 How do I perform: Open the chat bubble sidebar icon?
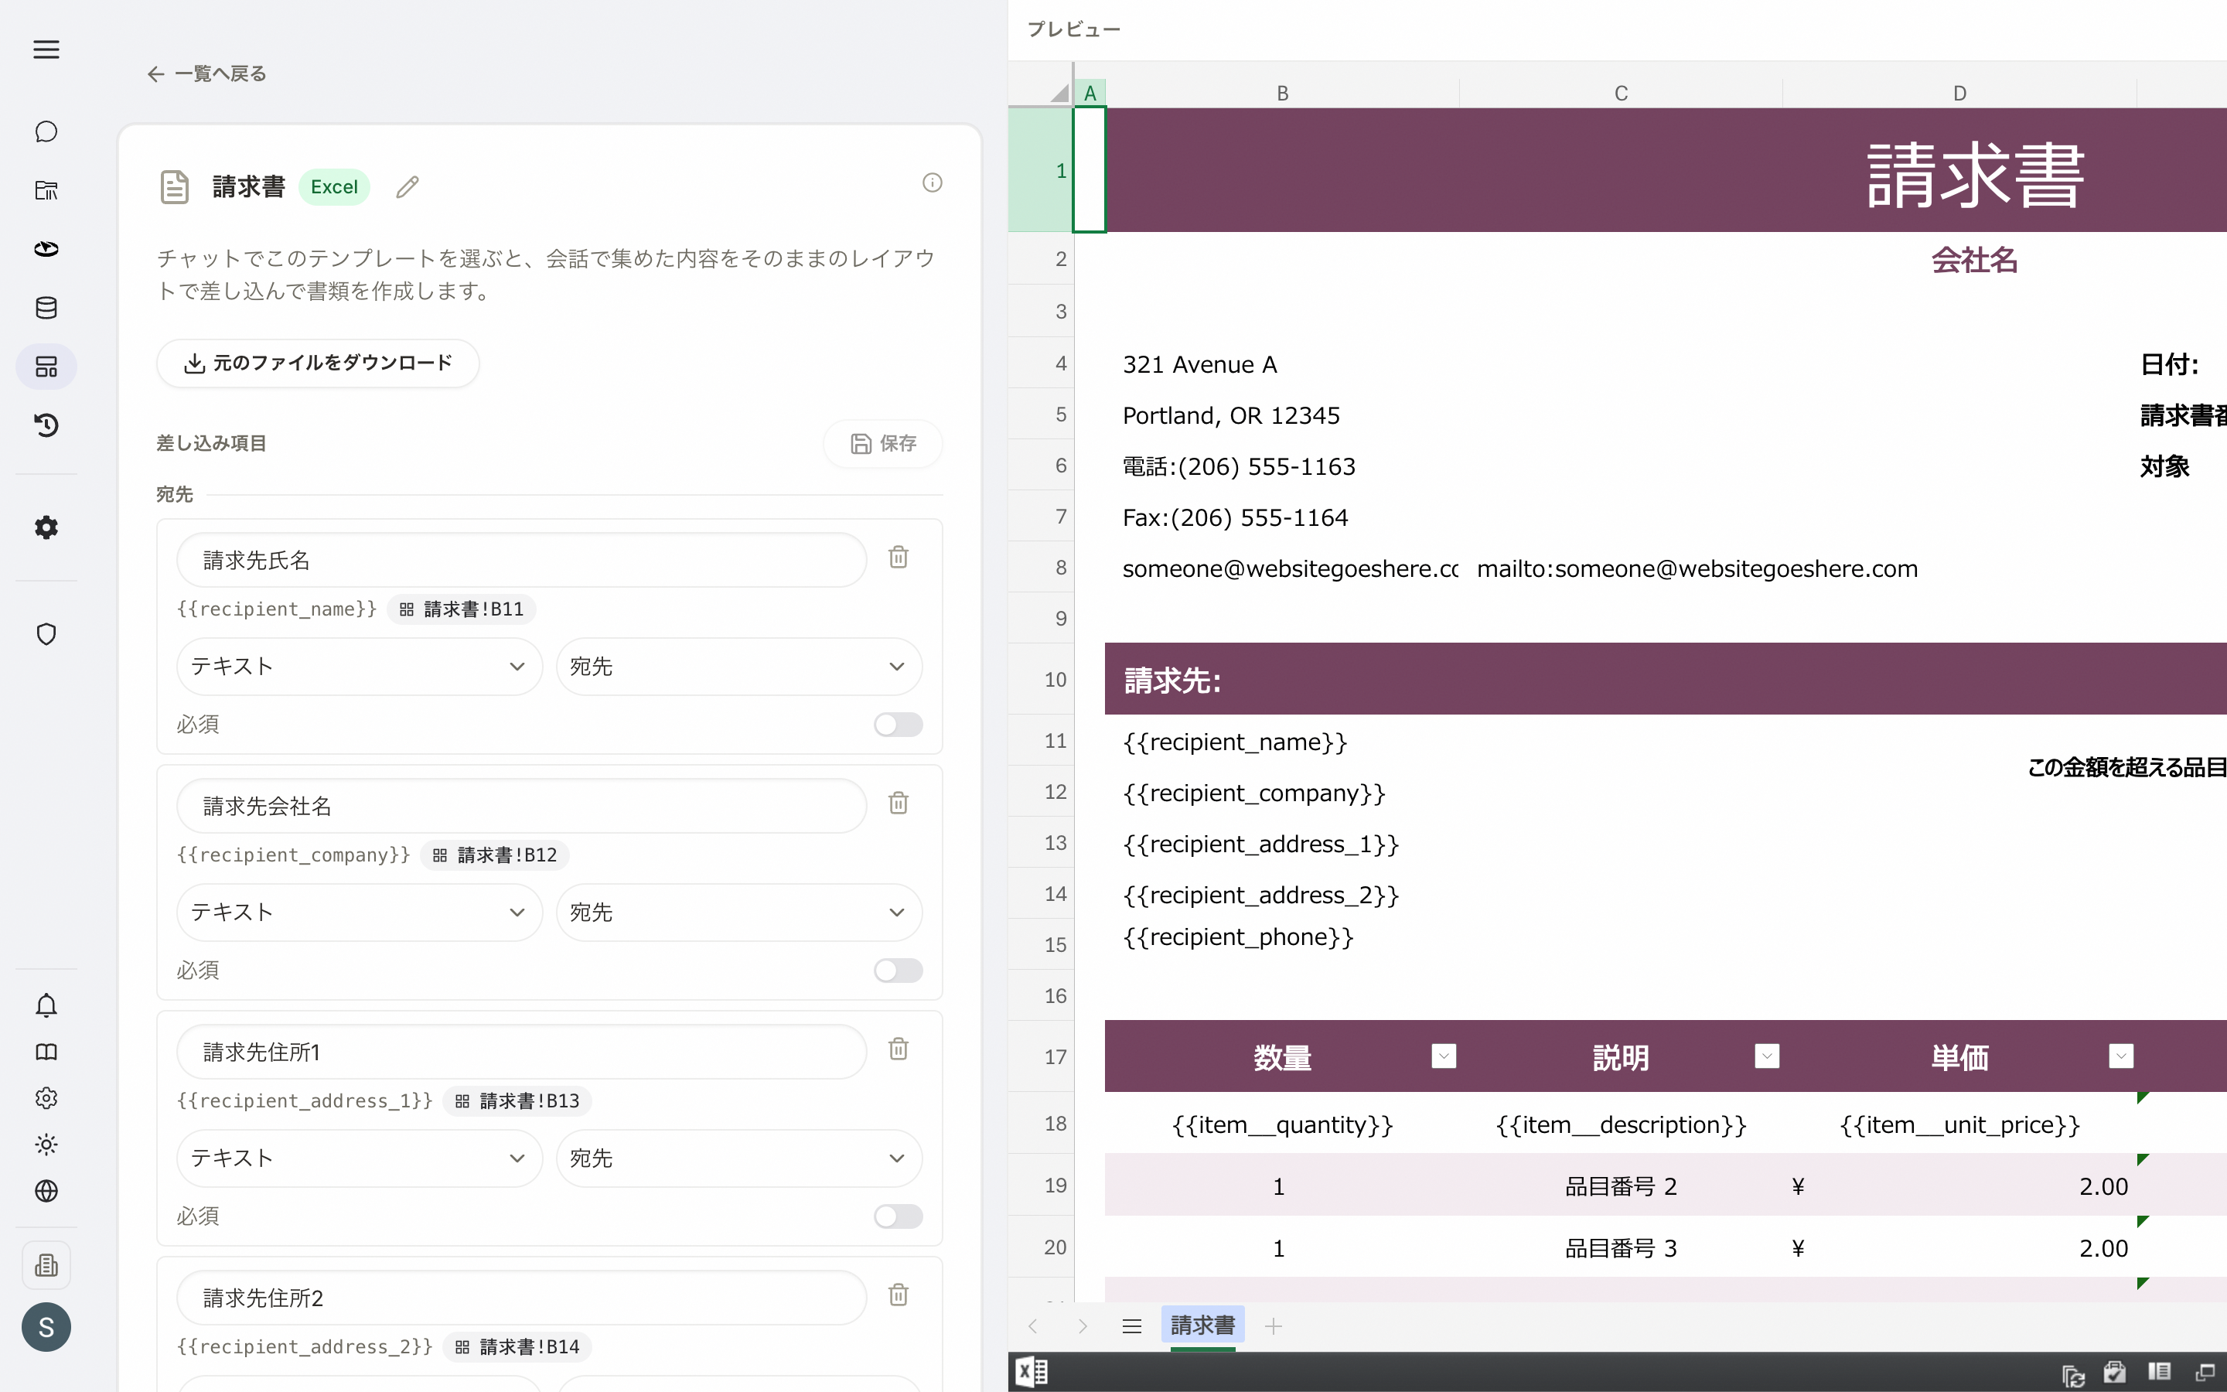(x=46, y=131)
